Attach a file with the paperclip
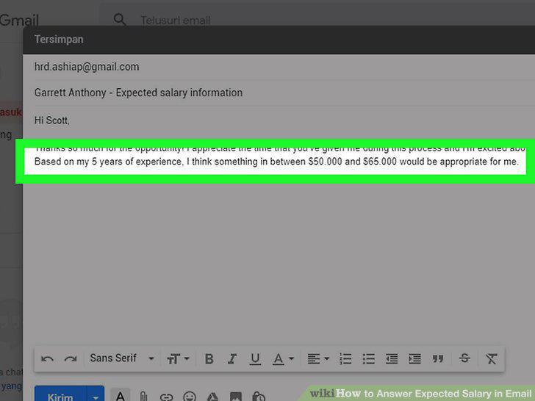 [x=143, y=396]
